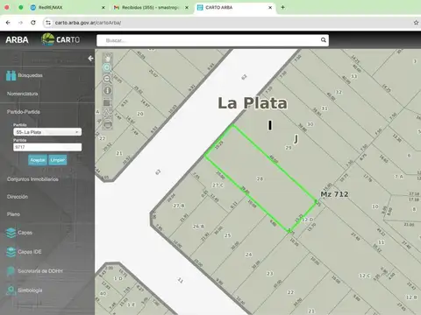Close the RedRE/MAX tab

coord(103,8)
